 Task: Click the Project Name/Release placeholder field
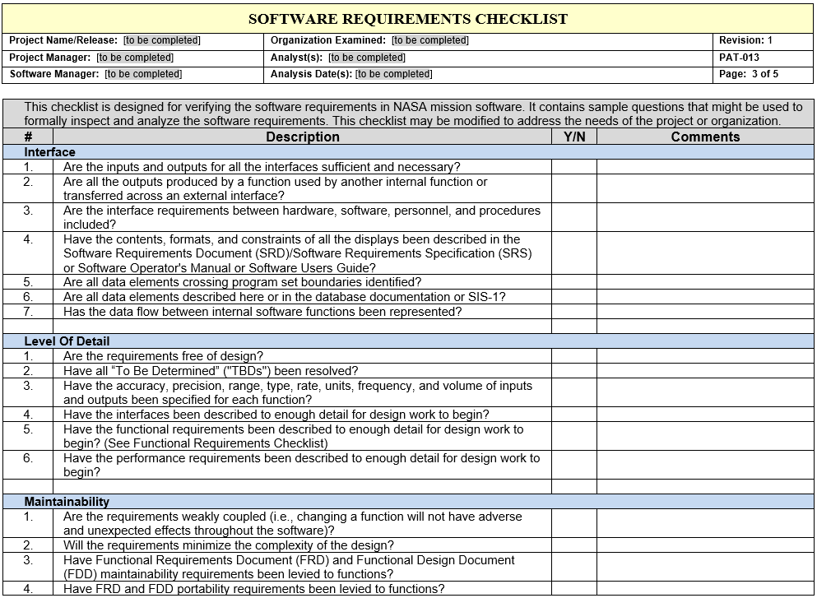(162, 40)
